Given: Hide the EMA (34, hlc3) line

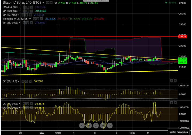Looking at the screenshot, I should tap(24, 7).
